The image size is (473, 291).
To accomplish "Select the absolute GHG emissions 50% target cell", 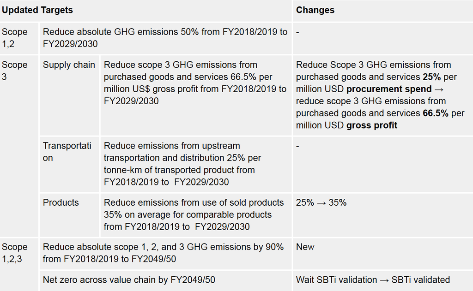I will tap(166, 38).
